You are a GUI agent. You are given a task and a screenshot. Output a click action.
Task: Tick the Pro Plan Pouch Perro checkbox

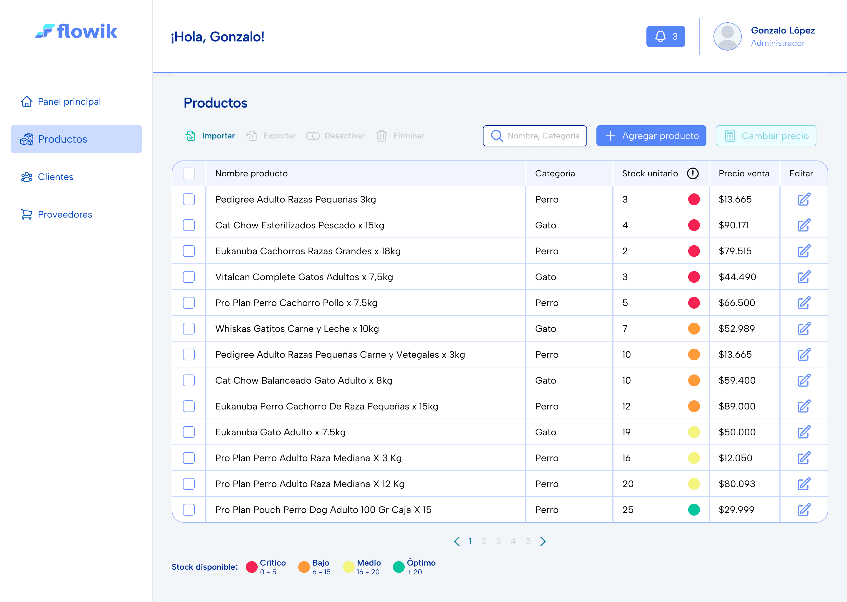pyautogui.click(x=189, y=510)
